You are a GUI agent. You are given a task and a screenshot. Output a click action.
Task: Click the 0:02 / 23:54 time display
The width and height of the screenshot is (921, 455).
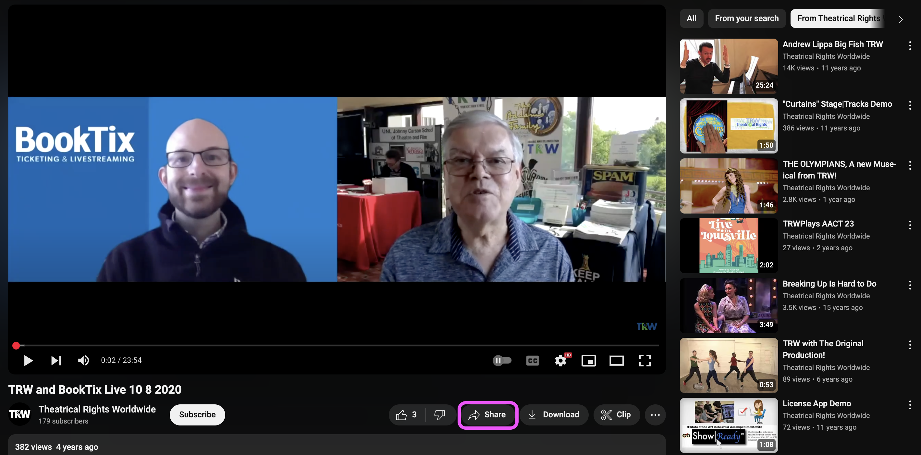coord(121,360)
